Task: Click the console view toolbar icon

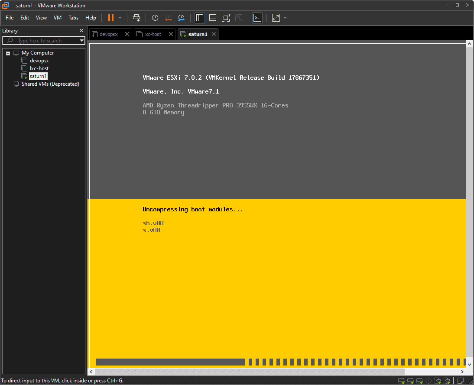Action: pos(257,18)
